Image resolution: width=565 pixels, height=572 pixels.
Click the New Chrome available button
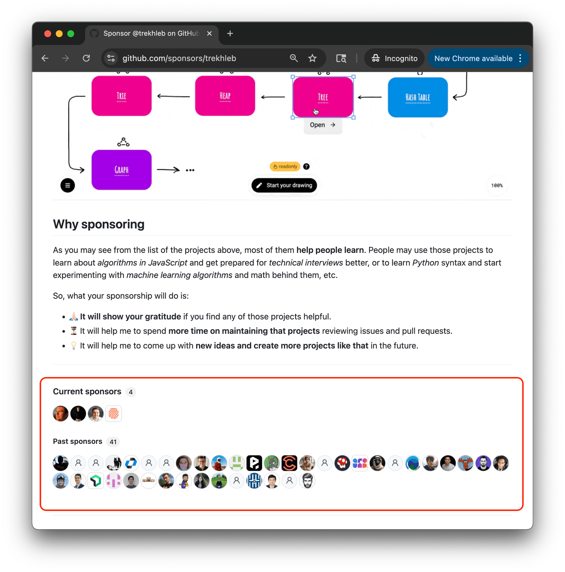[x=473, y=58]
